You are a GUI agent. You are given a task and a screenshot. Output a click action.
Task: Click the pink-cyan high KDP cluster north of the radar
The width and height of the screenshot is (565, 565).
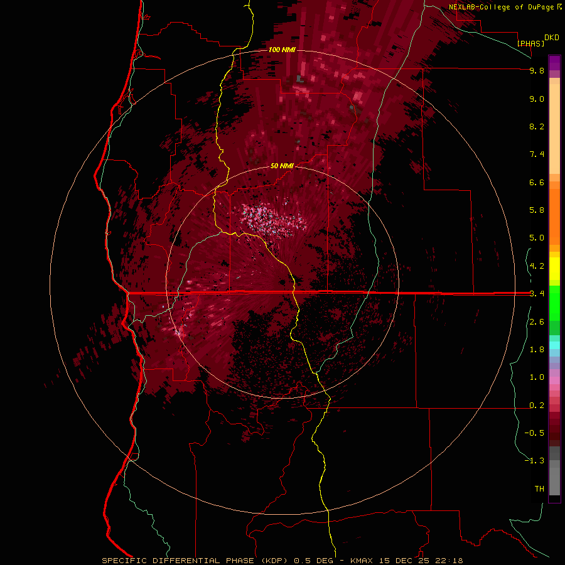(x=274, y=220)
